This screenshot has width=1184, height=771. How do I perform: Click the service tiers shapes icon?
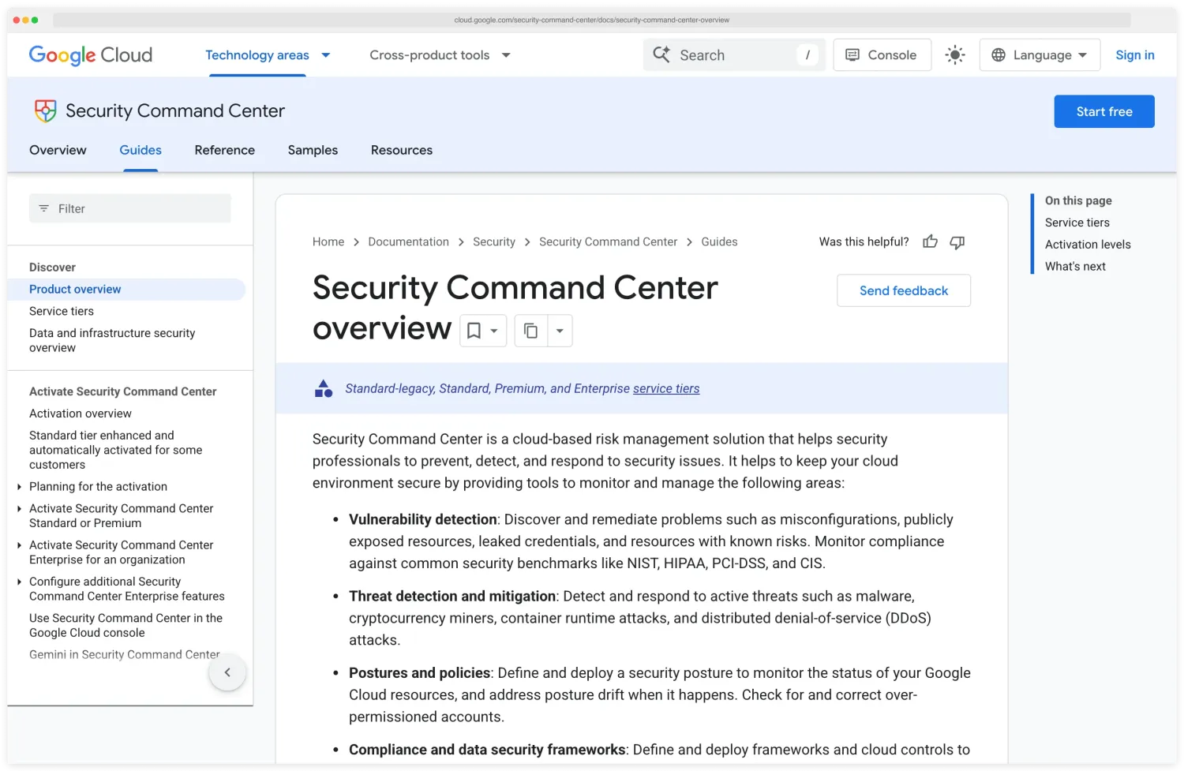tap(324, 388)
